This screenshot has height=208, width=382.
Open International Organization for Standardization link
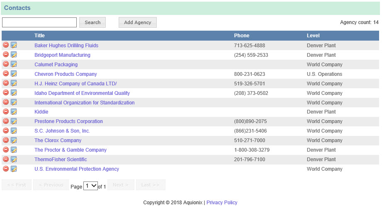point(84,102)
